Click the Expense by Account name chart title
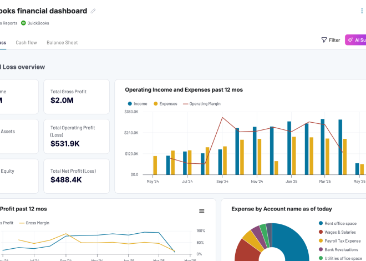This screenshot has height=261, width=366. point(282,209)
